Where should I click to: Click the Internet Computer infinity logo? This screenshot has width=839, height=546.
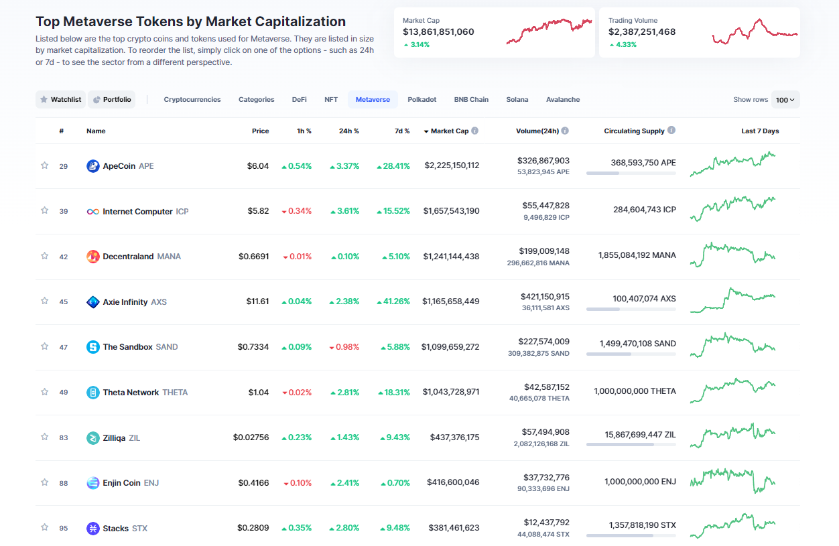93,212
